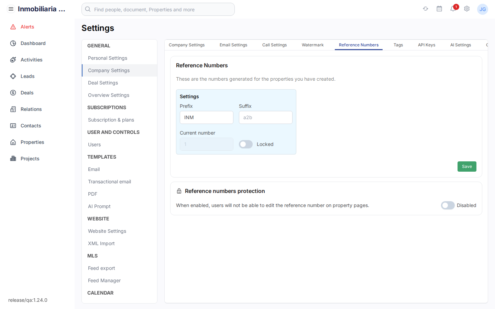Image resolution: width=495 pixels, height=309 pixels.
Task: Select Personal Settings in General section
Action: point(107,58)
